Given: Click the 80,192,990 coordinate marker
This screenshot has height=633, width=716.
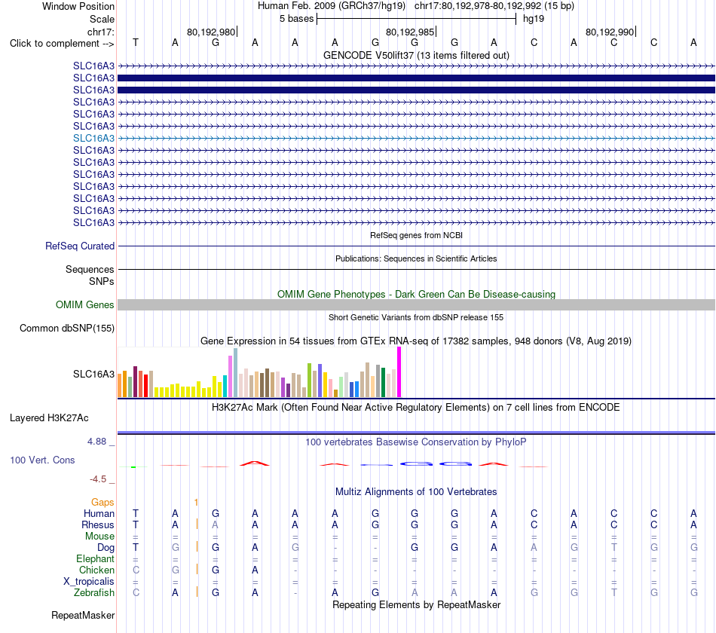Looking at the screenshot, I should click(x=610, y=32).
